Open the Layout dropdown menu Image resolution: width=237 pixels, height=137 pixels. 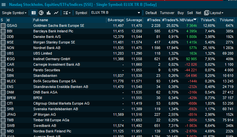pos(216,13)
